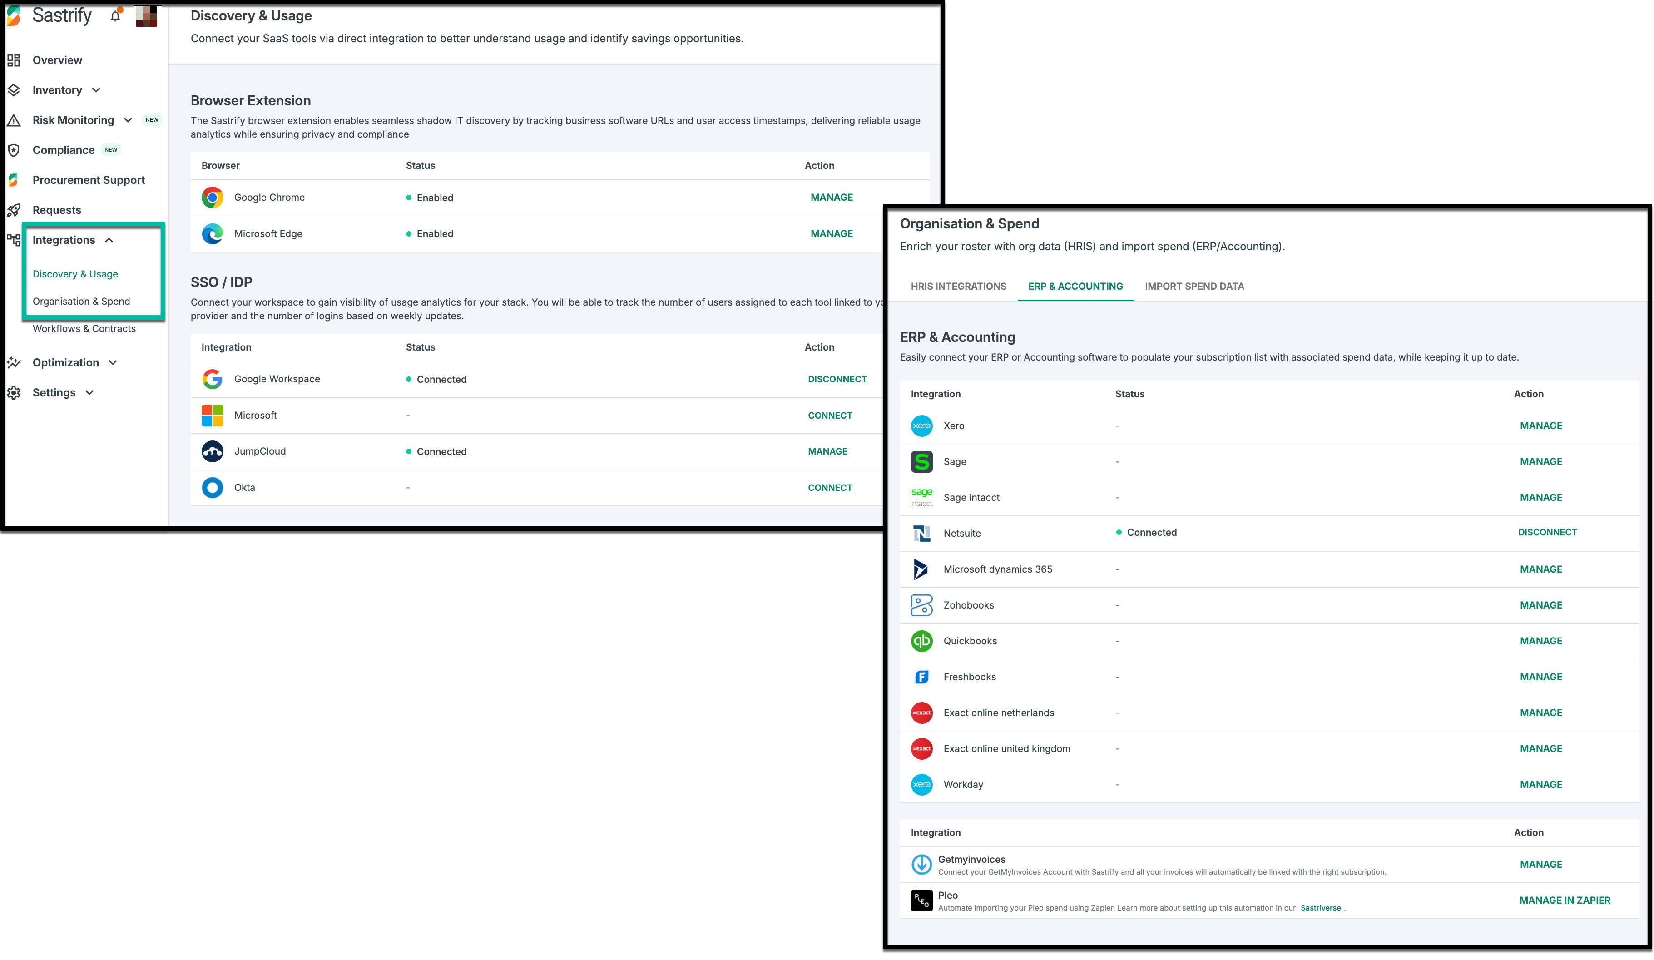Select Organisation & Spend submenu item
This screenshot has width=1654, height=960.
pos(81,301)
